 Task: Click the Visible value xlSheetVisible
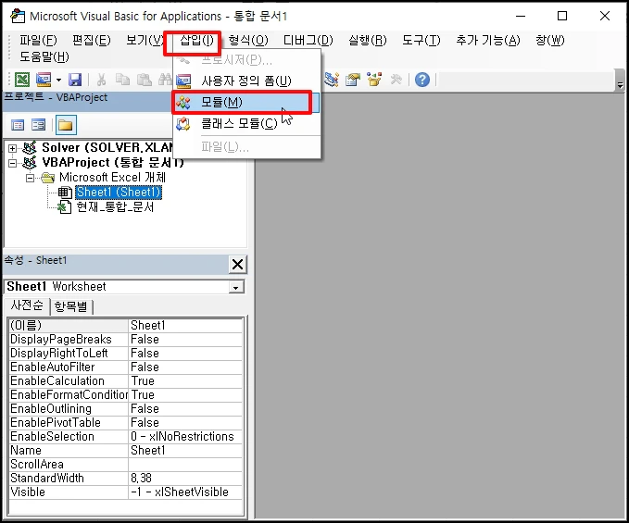click(x=185, y=492)
